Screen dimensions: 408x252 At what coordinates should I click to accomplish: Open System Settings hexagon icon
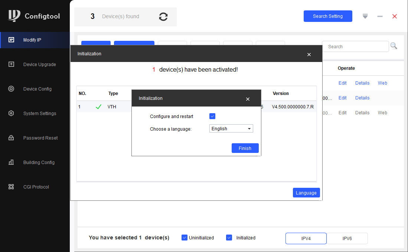click(x=11, y=113)
